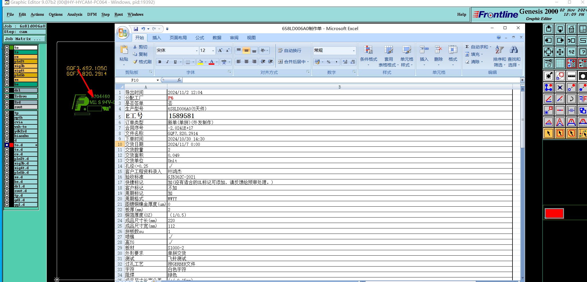This screenshot has width=587, height=282.
Task: Click percent style button in Excel
Action: 329,62
